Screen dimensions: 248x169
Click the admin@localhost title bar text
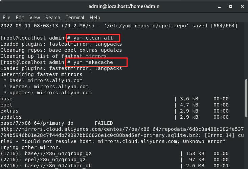123,6
